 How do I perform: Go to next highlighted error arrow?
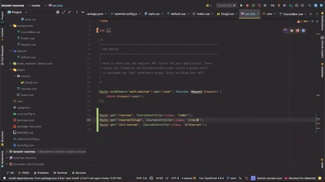(x=317, y=21)
